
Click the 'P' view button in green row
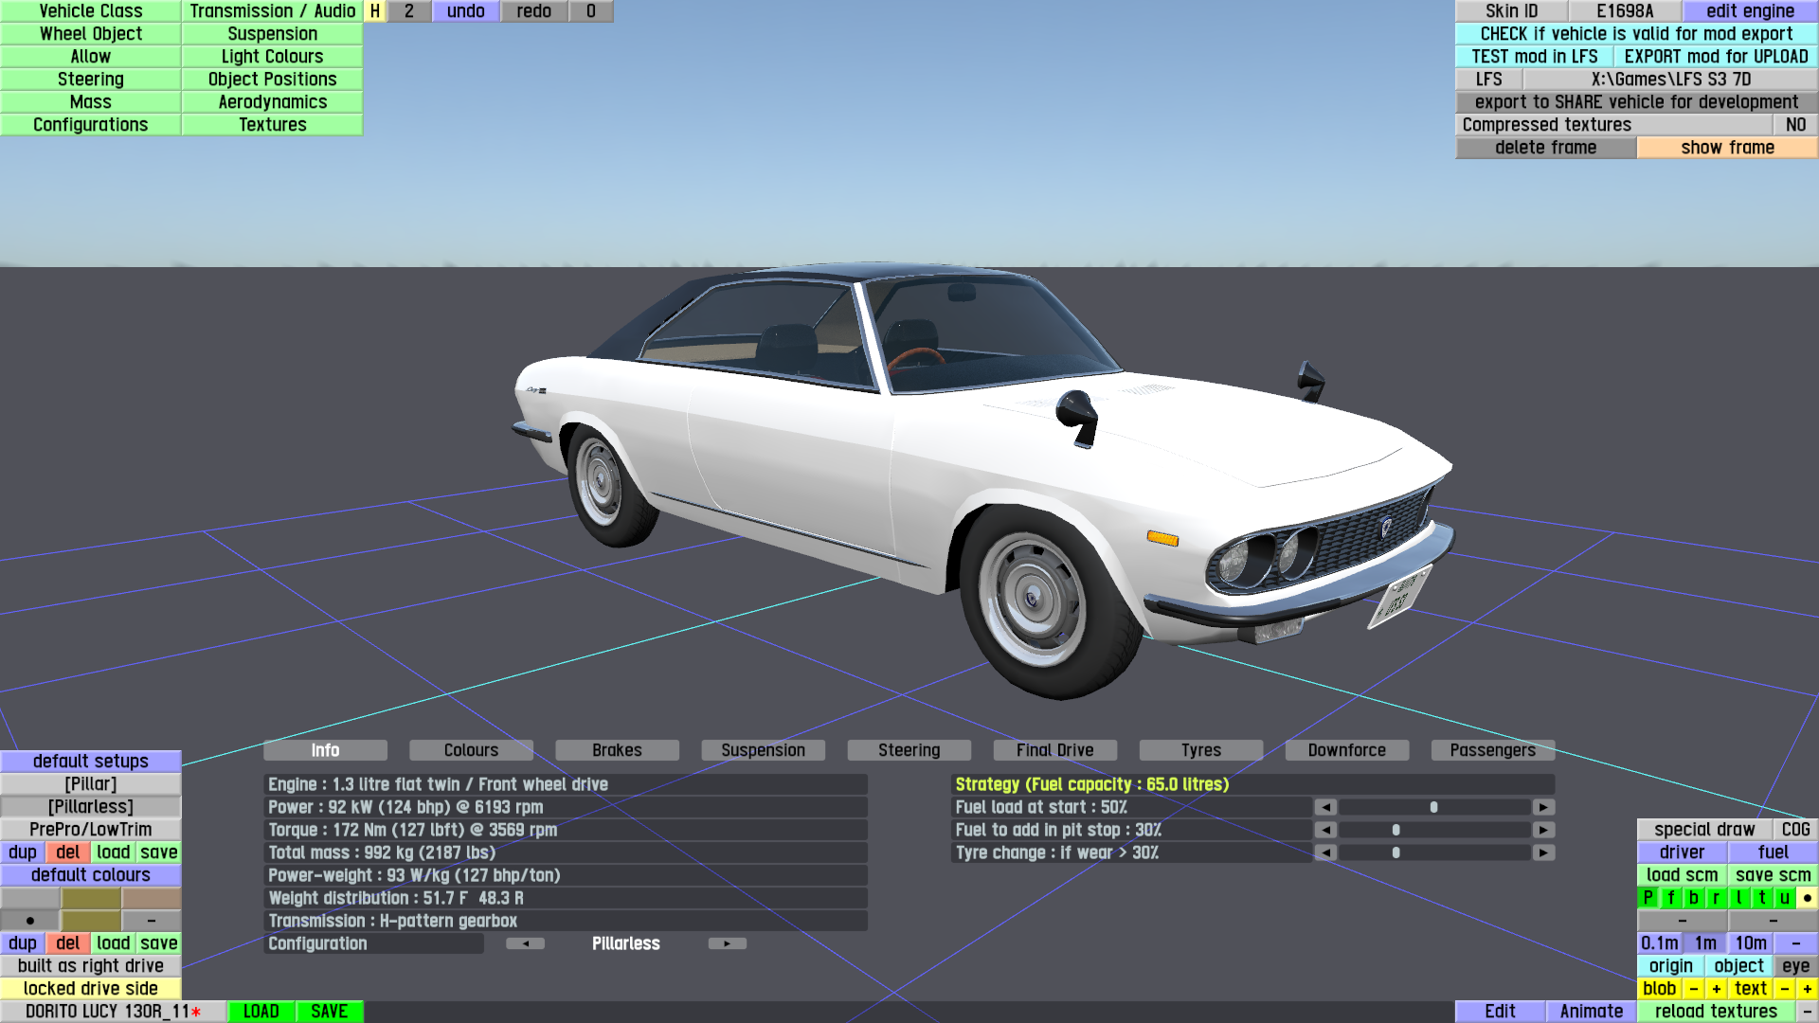[x=1648, y=898]
